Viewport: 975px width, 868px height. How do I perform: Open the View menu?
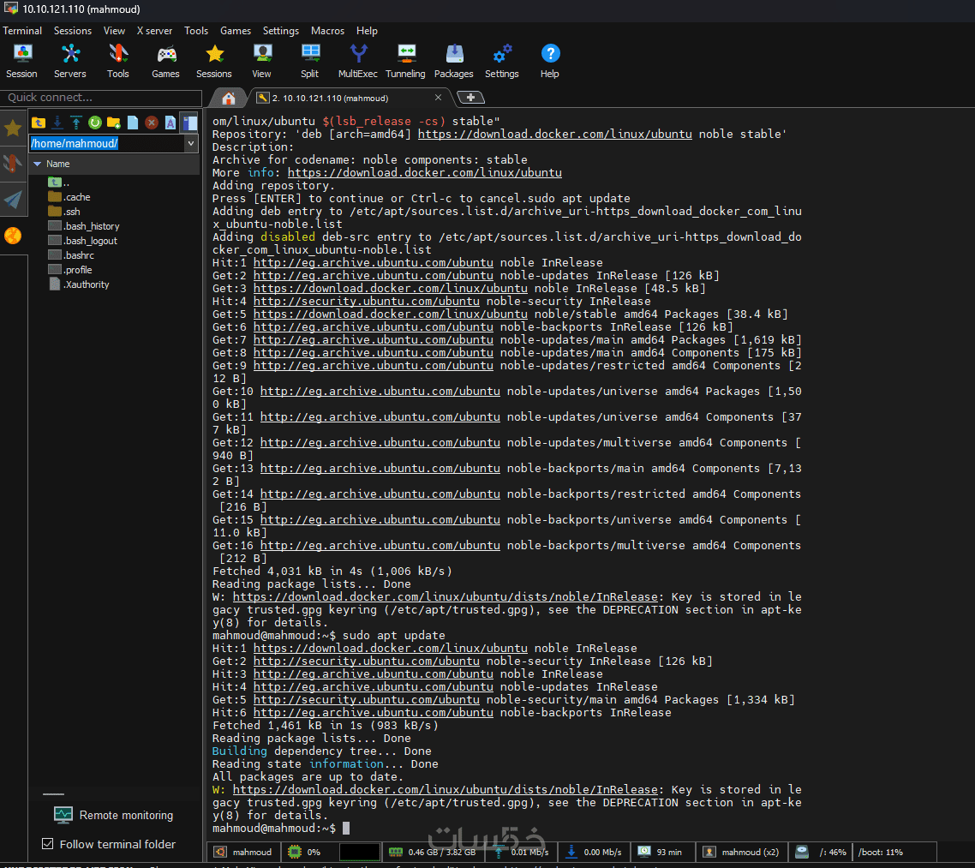click(114, 31)
